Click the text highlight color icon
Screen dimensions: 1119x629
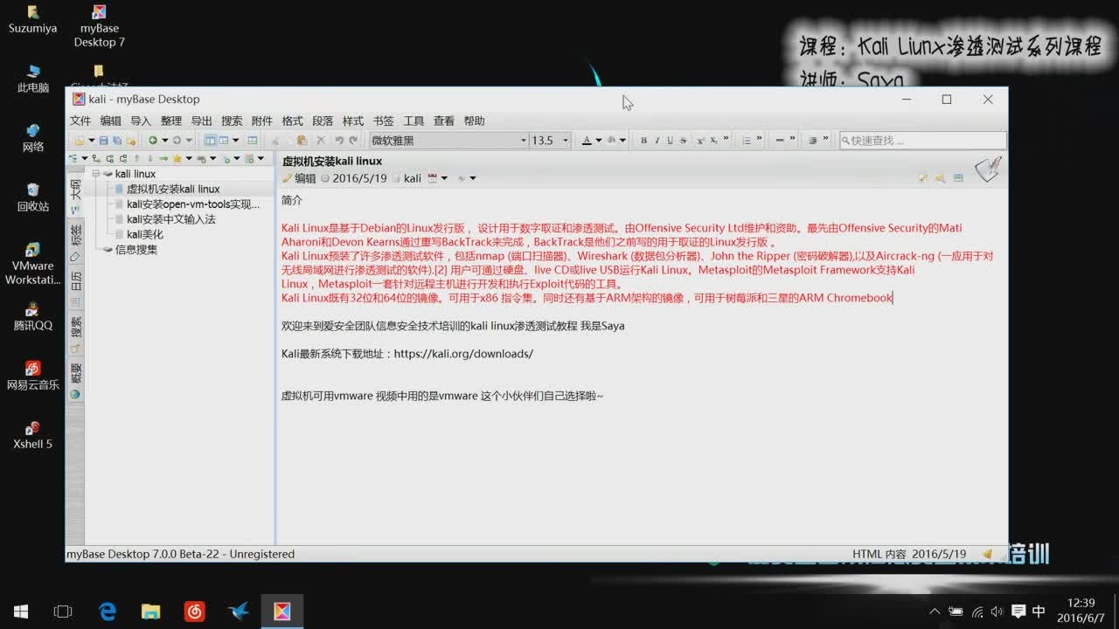click(612, 141)
